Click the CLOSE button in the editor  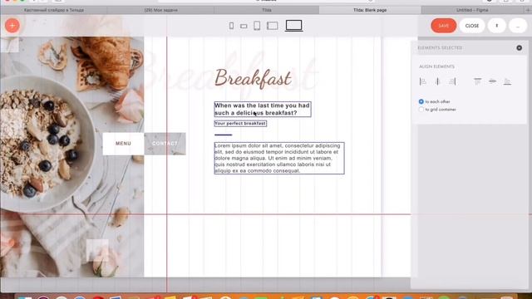[x=472, y=26]
